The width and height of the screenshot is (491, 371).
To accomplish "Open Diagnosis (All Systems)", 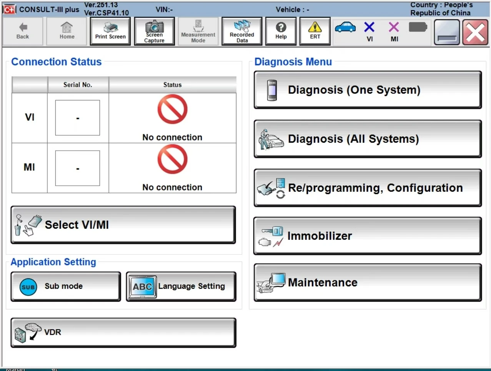I will tap(368, 139).
